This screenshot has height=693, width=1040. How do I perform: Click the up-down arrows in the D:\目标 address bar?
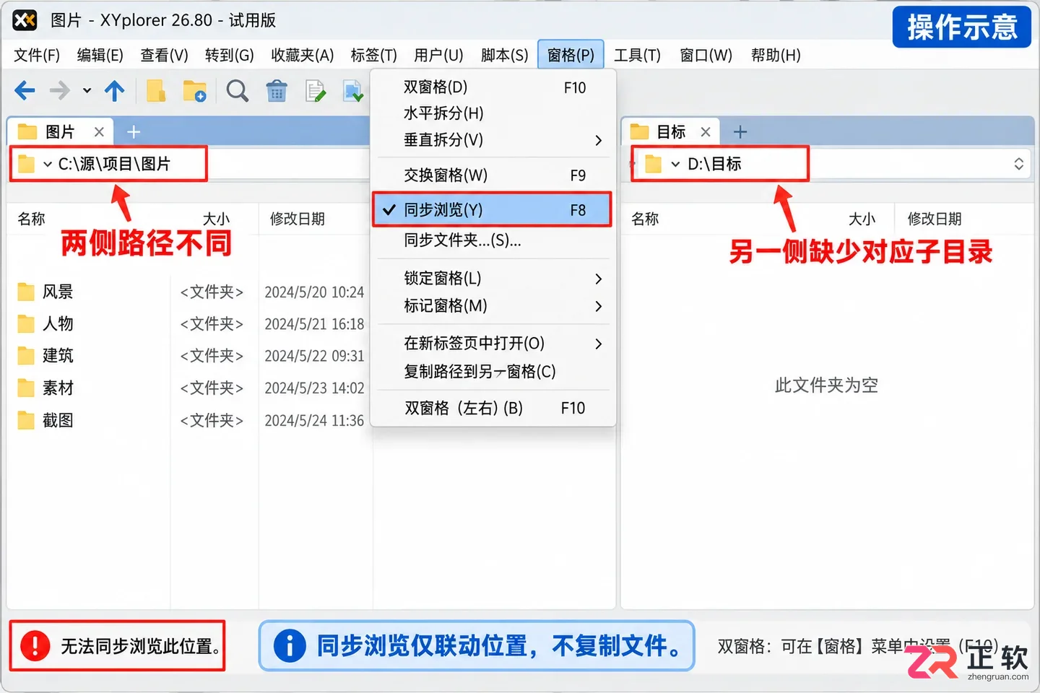click(1018, 164)
